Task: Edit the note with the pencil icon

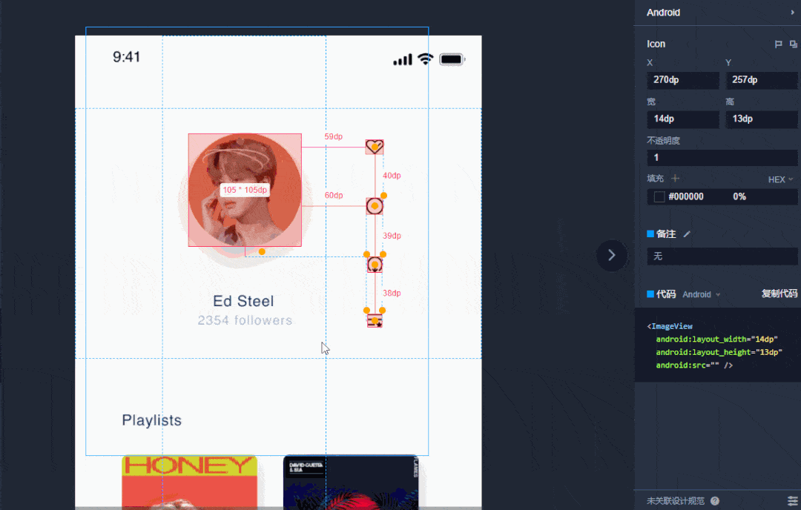Action: pyautogui.click(x=687, y=234)
